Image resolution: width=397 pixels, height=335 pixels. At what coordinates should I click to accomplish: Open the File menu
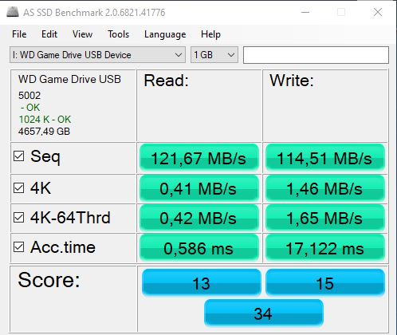click(19, 34)
